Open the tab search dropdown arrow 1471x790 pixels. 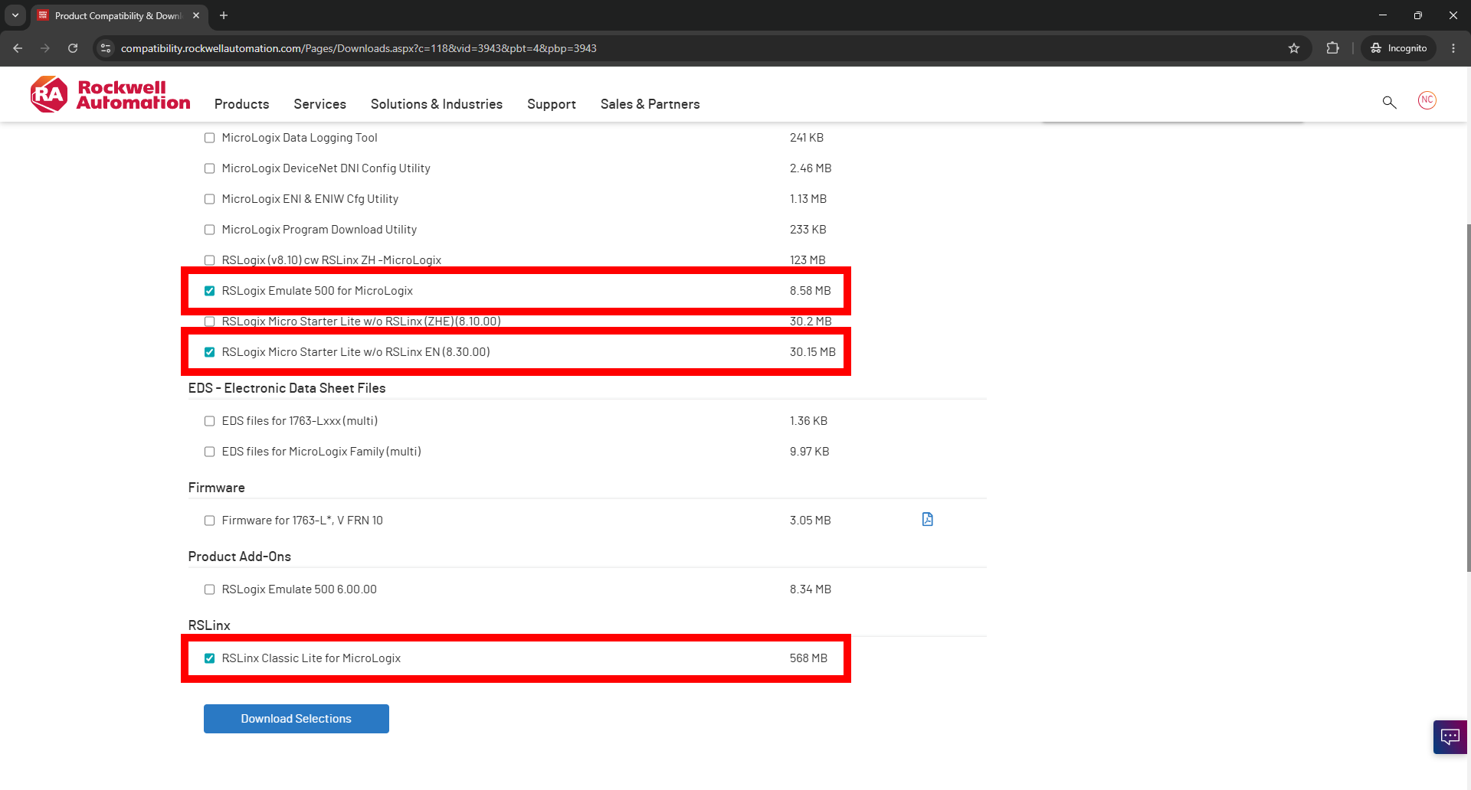pos(15,15)
